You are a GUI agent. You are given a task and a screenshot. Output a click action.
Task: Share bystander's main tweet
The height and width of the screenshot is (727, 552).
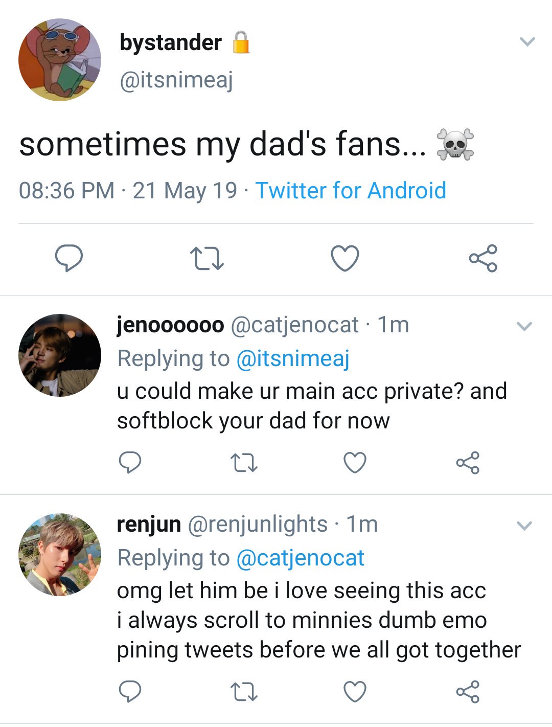pos(483,258)
